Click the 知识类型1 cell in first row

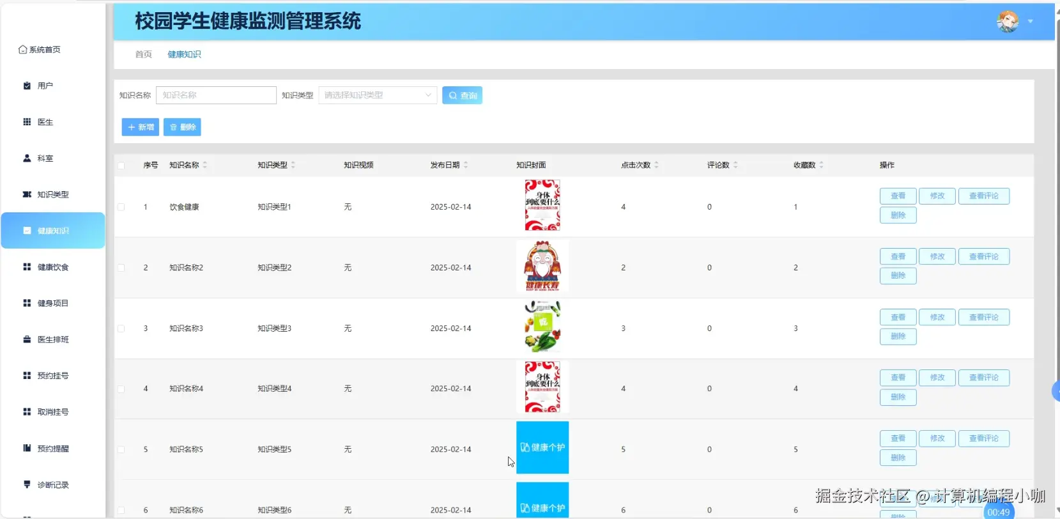point(274,207)
